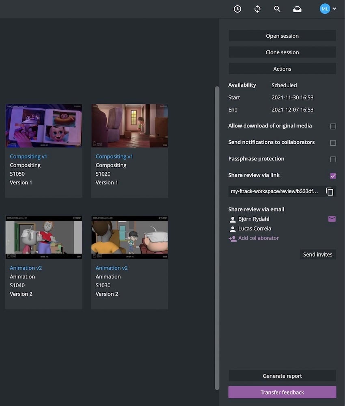345x406 pixels.
Task: Click the Open session button
Action: (x=282, y=36)
